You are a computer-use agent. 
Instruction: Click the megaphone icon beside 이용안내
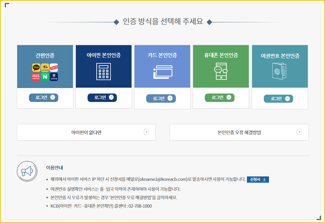click(26, 171)
